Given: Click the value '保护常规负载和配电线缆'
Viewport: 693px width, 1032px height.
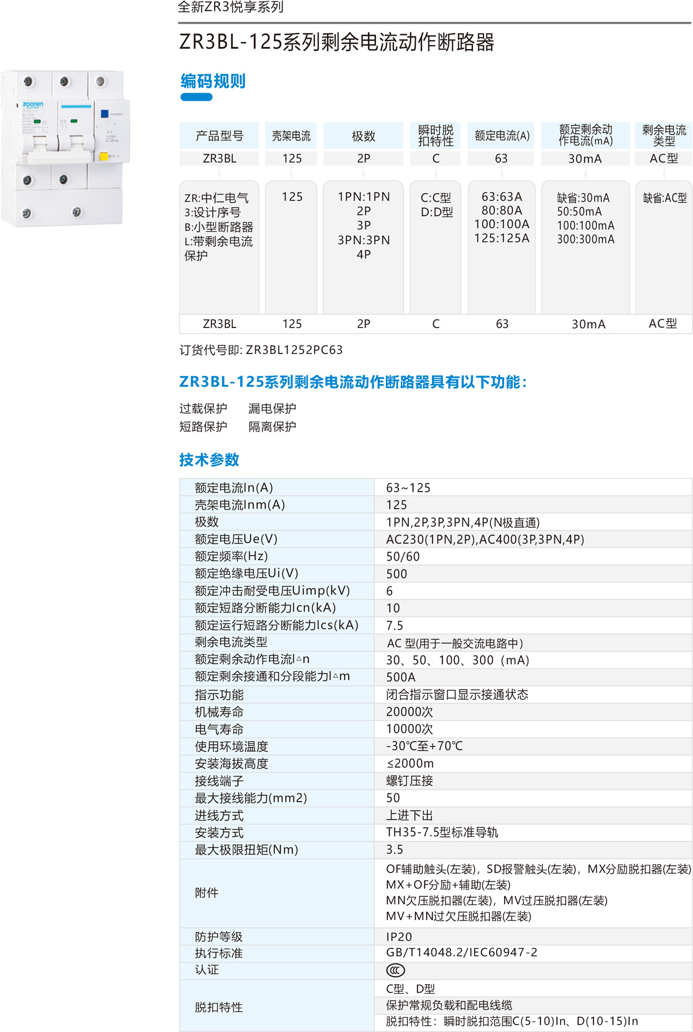Looking at the screenshot, I should pos(449,1005).
